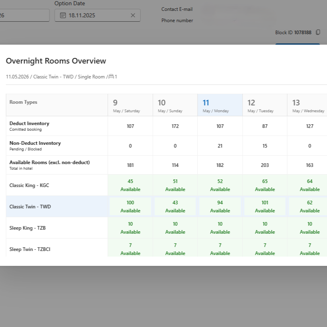Screen dimensions: 327x327
Task: Click the Room Types column header
Action: [23, 102]
